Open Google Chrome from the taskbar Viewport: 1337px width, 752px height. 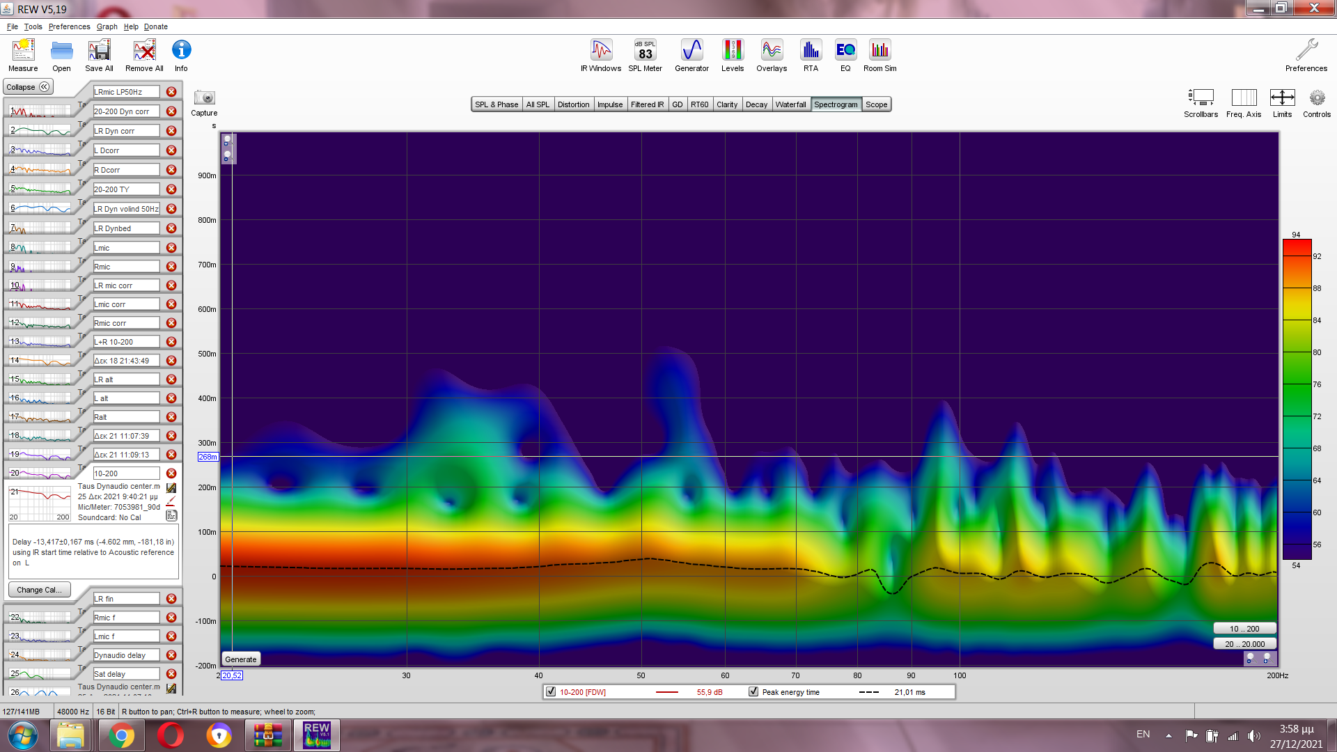point(121,735)
